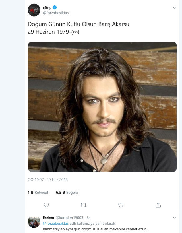The width and height of the screenshot is (182, 233).
Task: Click the reply speech bubble icon
Action: pos(46,205)
